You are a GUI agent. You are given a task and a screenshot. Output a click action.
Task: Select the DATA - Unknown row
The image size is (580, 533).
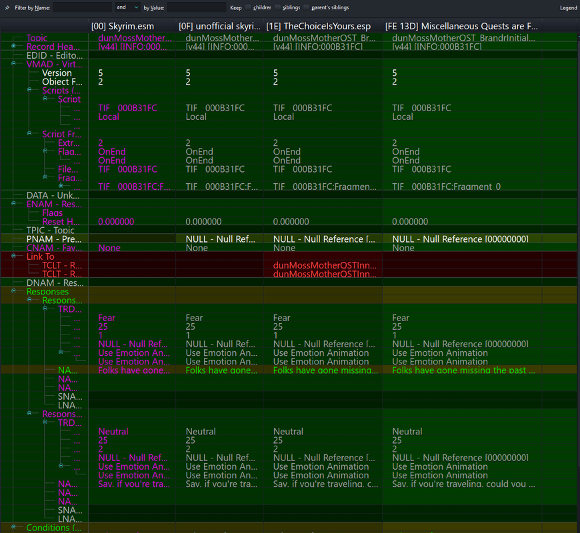tap(53, 195)
